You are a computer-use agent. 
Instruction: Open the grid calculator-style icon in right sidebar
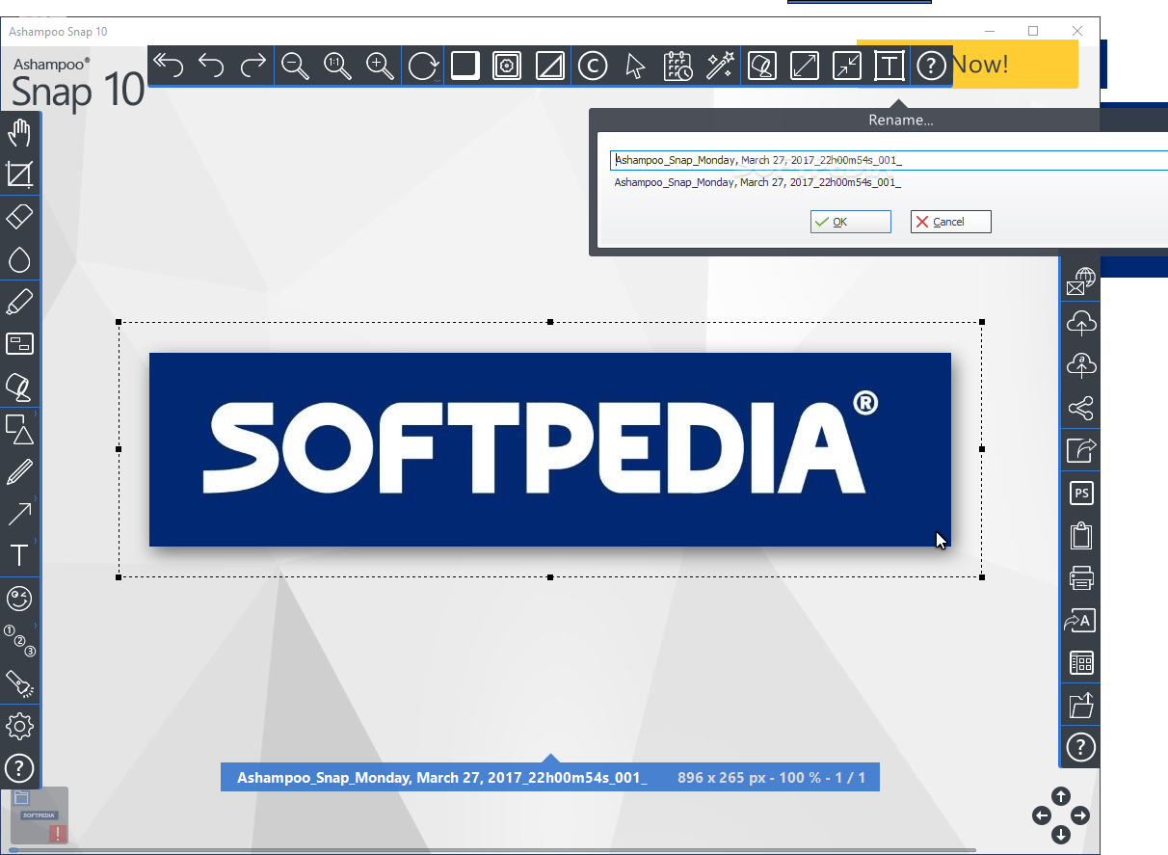(1081, 662)
